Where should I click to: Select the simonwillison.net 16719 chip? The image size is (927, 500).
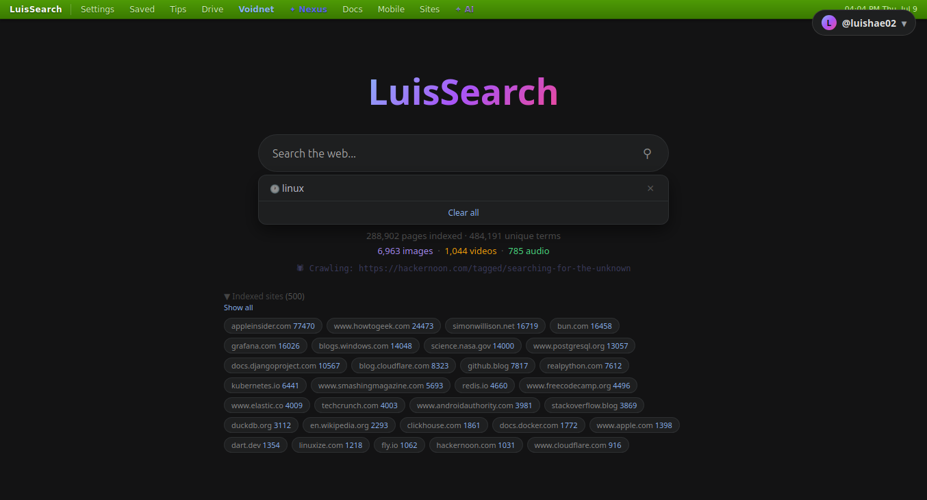[x=495, y=326]
